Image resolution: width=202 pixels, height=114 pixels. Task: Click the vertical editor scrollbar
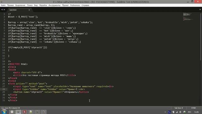coord(201,37)
